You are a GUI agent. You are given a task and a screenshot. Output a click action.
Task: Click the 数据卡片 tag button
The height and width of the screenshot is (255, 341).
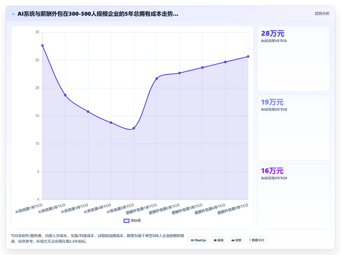pos(257,240)
